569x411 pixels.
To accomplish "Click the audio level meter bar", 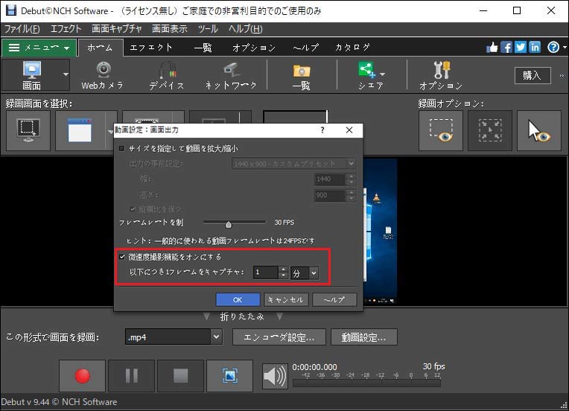I will pos(366,383).
